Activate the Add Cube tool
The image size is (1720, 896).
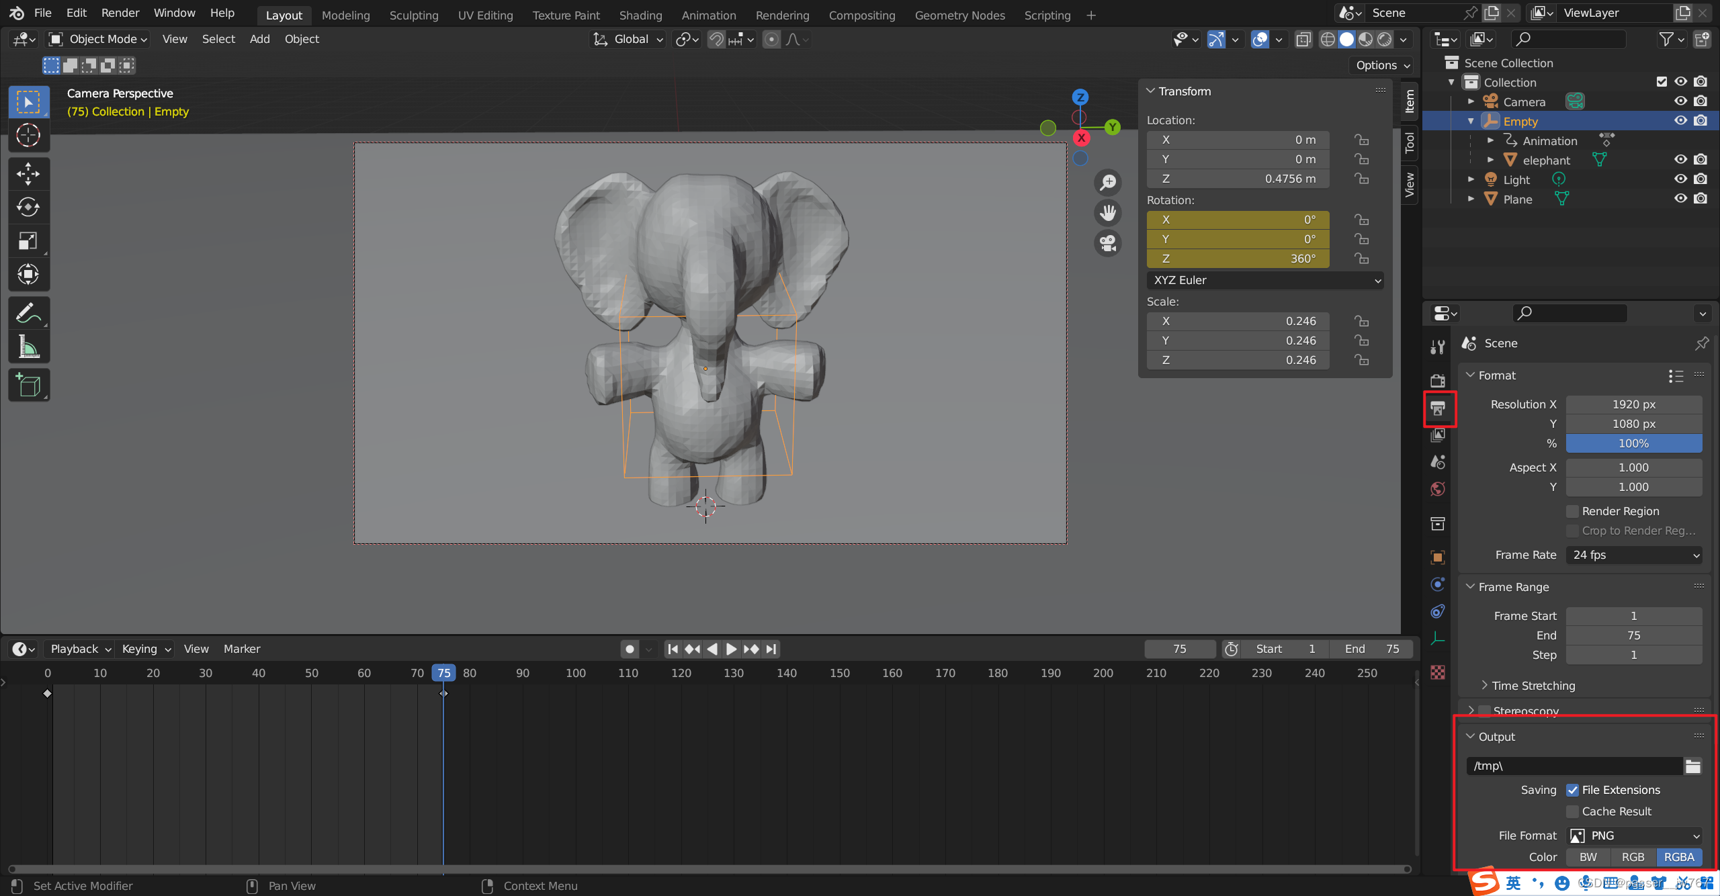click(x=28, y=386)
